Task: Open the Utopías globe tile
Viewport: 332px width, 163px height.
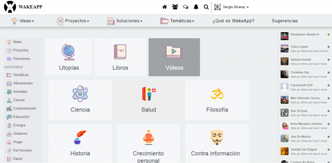Action: (x=69, y=57)
